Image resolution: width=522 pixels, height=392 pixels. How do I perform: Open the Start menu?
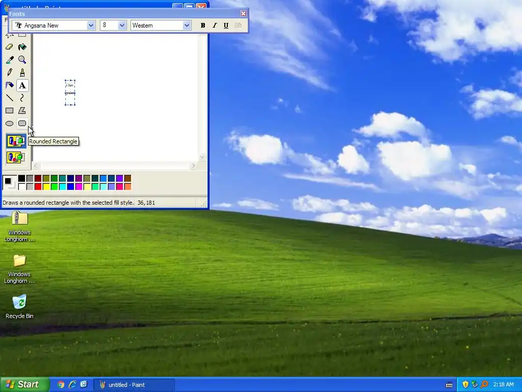(x=24, y=384)
